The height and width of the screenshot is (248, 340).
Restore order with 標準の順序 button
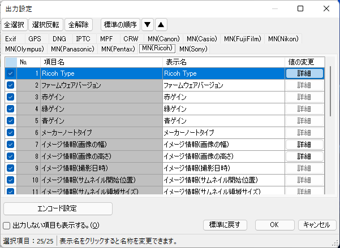click(x=120, y=25)
